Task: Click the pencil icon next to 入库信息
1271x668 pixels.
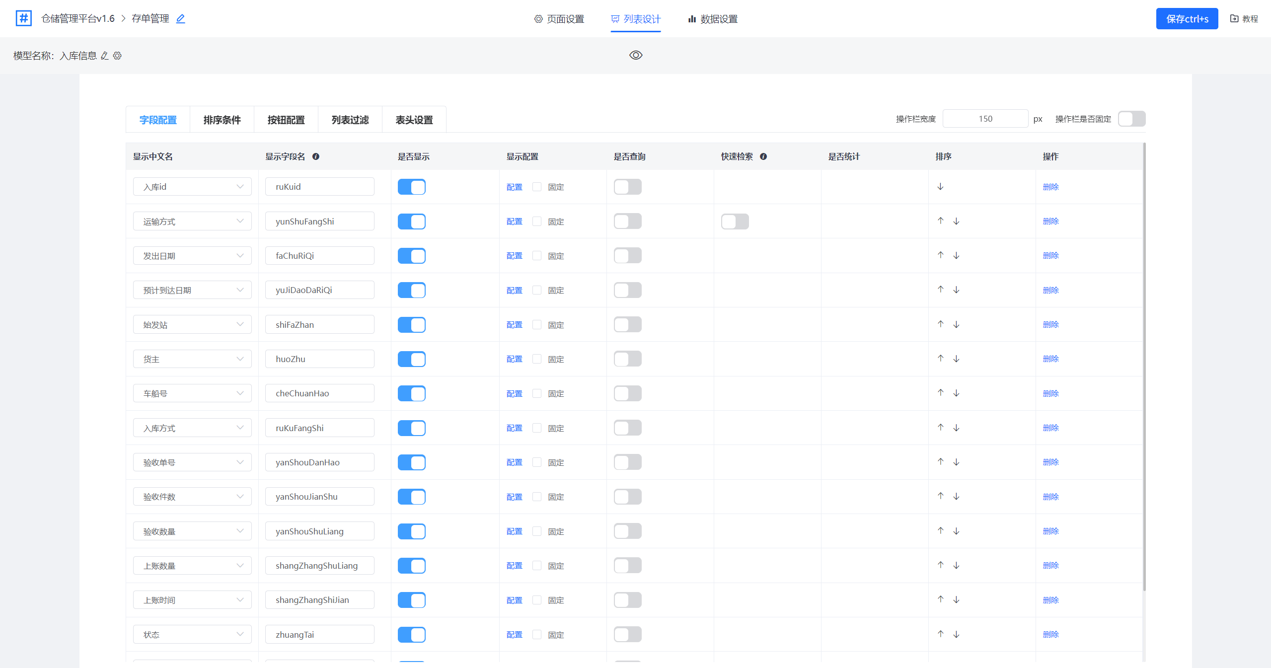Action: pos(105,56)
